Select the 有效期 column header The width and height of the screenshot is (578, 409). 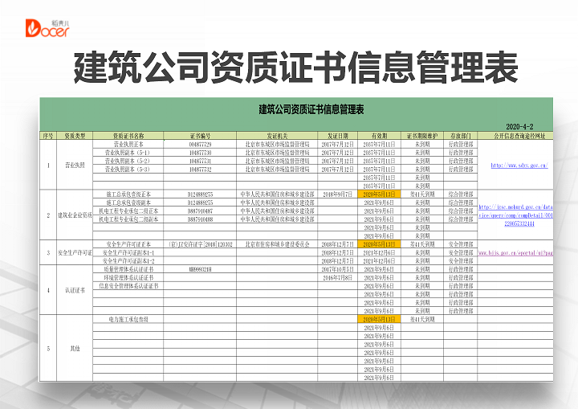(379, 136)
